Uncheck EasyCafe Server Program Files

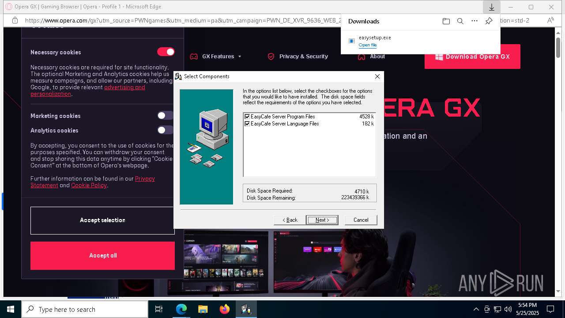tap(247, 117)
